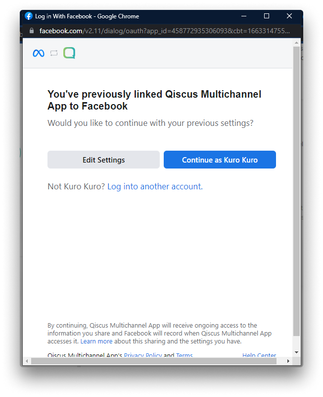This screenshot has height=397, width=323.
Task: Open the Learn more link about sharing
Action: (x=96, y=341)
